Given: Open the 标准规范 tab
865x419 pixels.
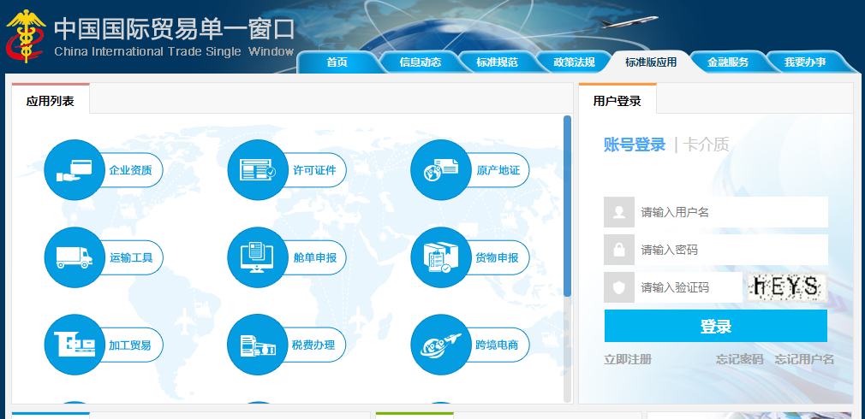Looking at the screenshot, I should [497, 62].
